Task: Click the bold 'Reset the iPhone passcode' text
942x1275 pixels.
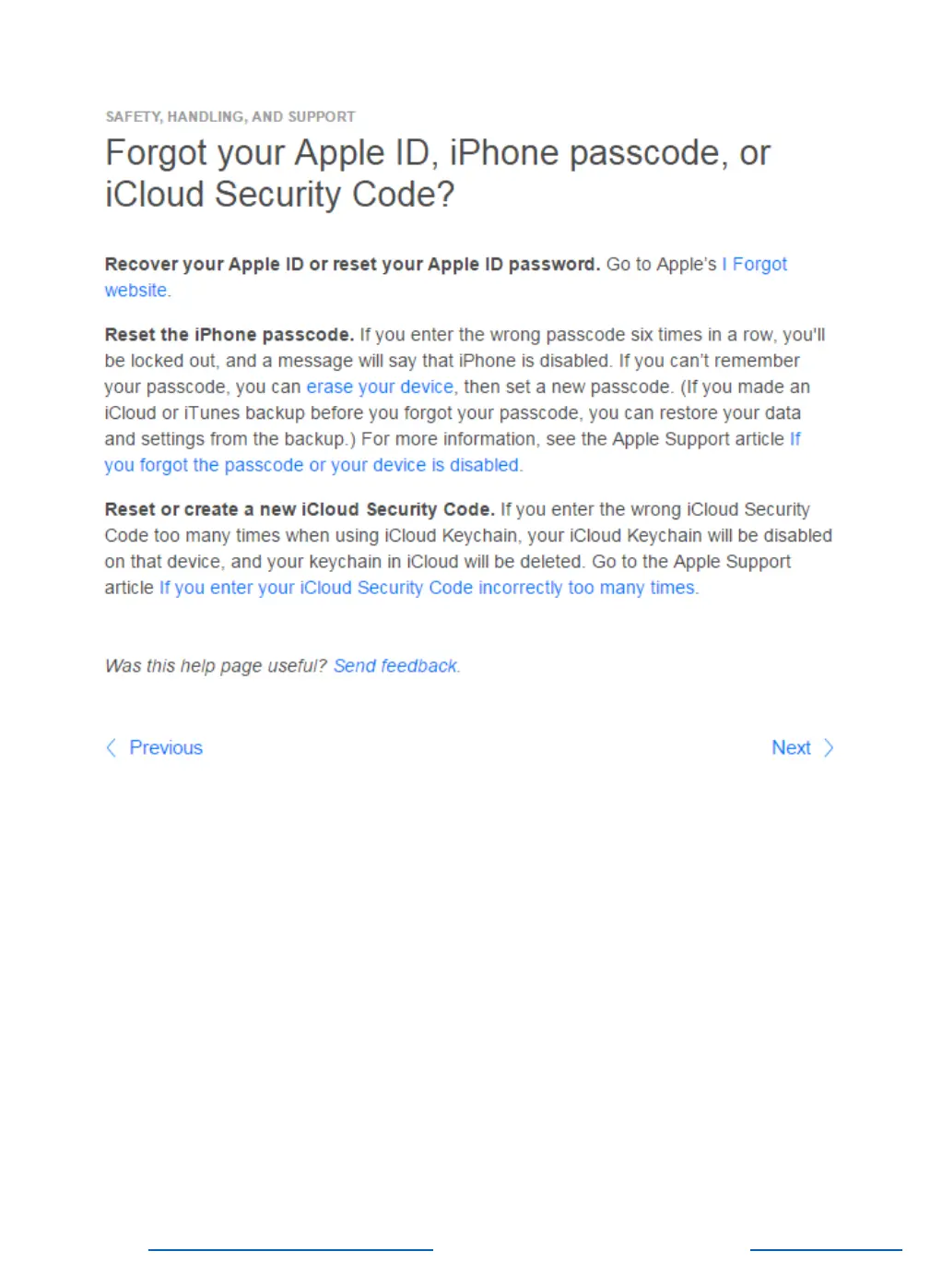Action: pyautogui.click(x=230, y=335)
